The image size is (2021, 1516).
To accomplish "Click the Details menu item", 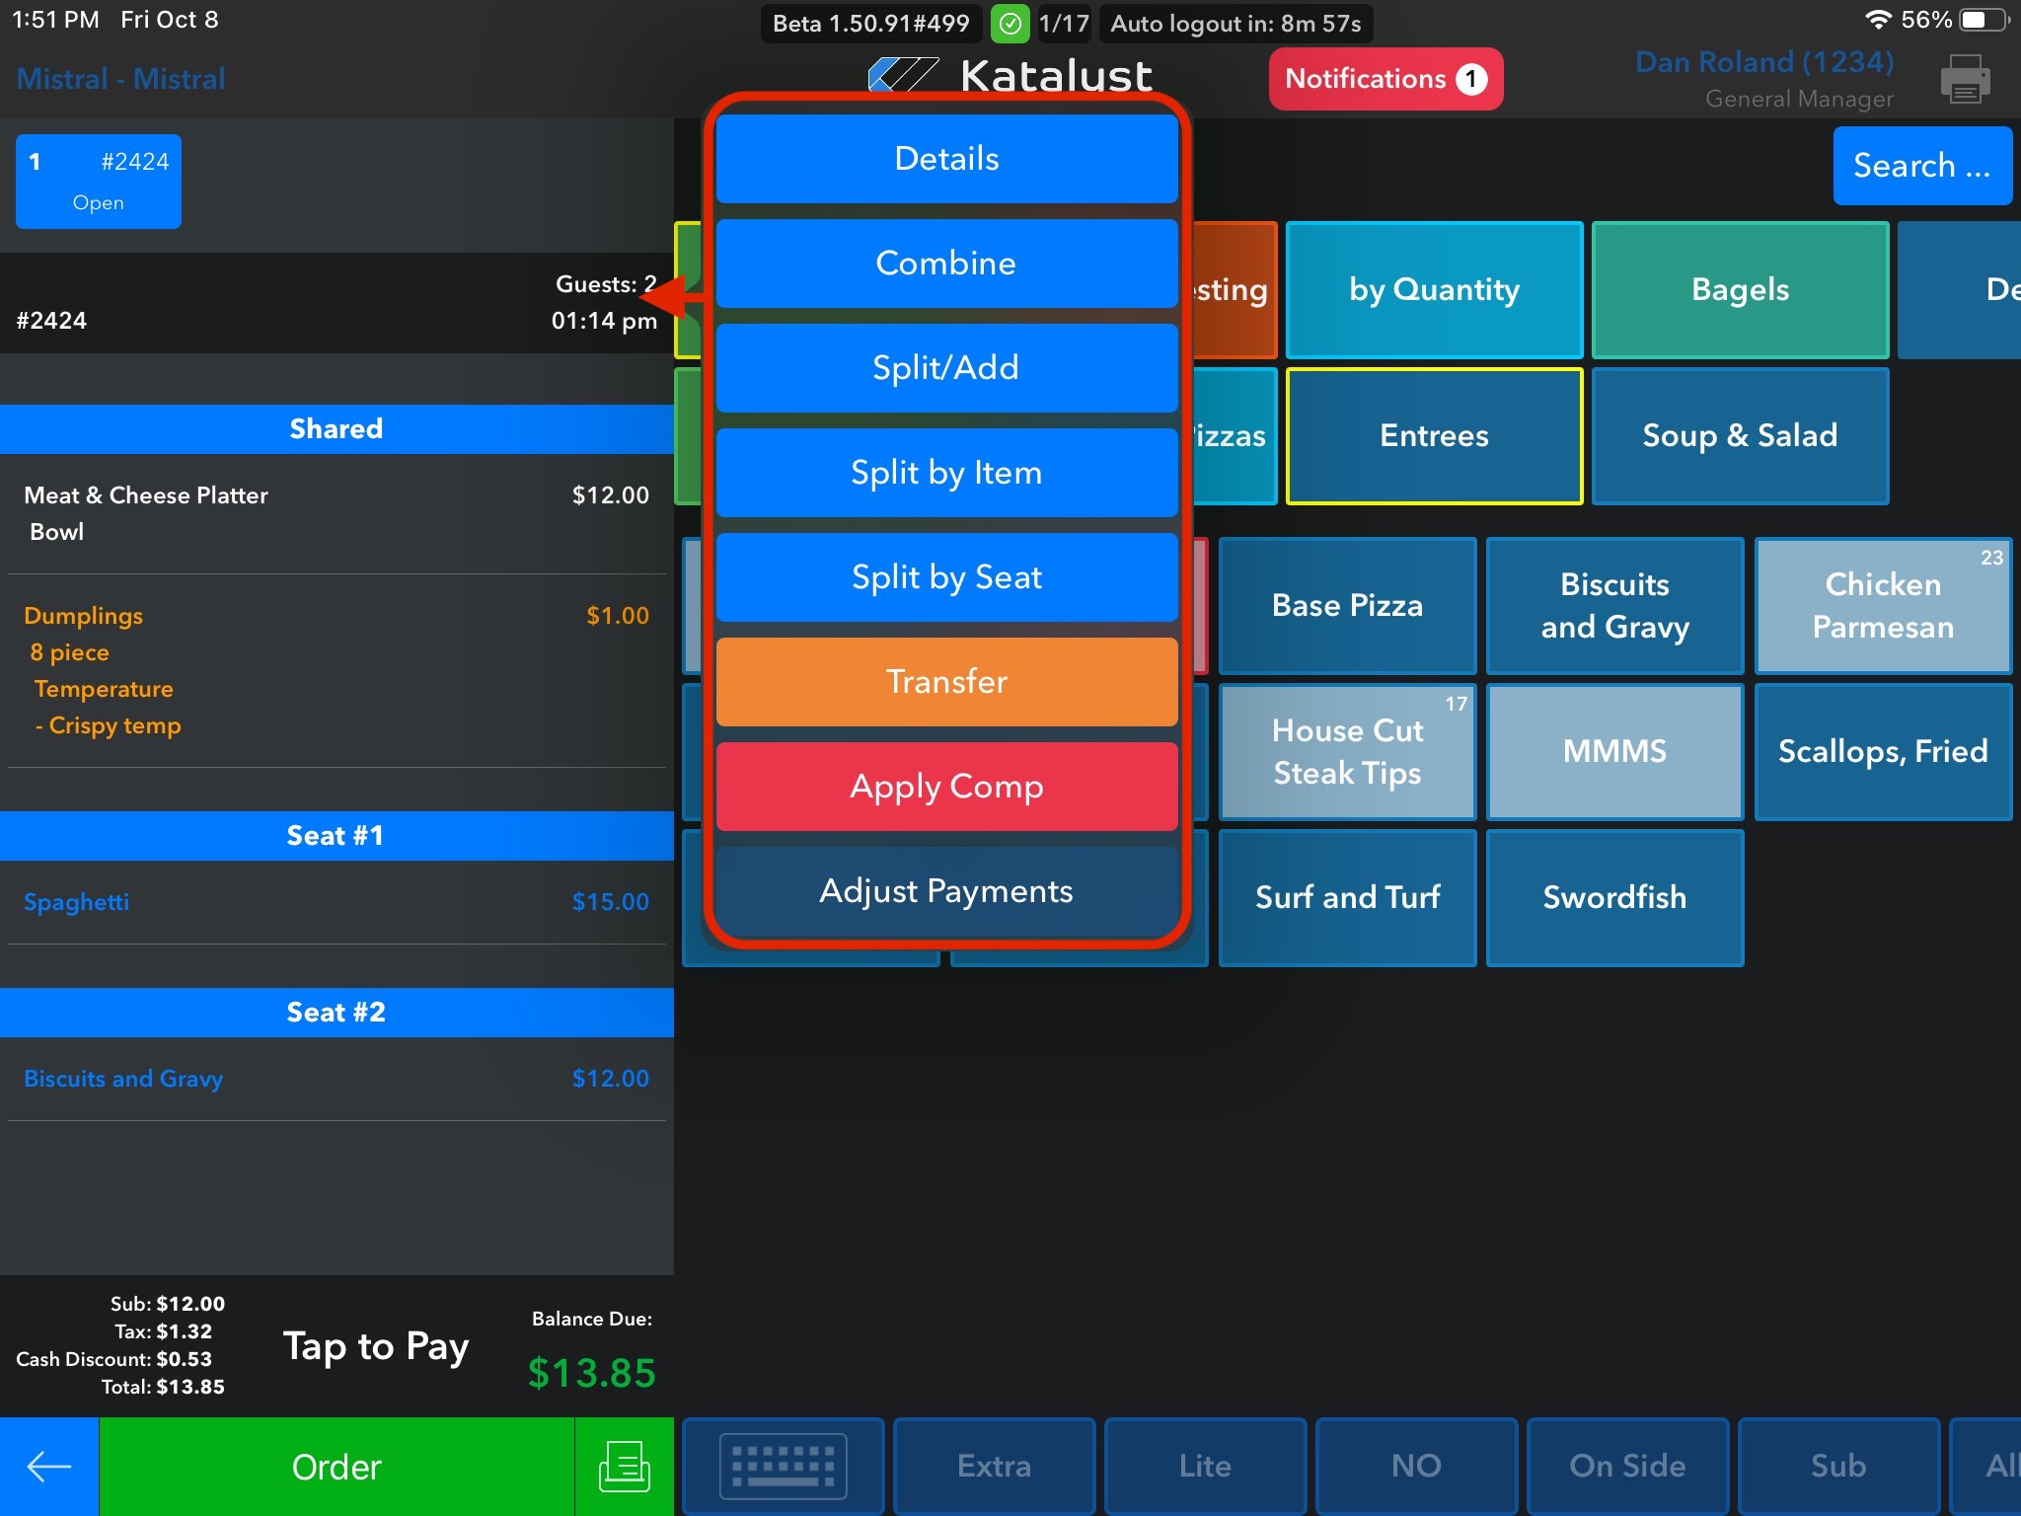I will (x=946, y=159).
